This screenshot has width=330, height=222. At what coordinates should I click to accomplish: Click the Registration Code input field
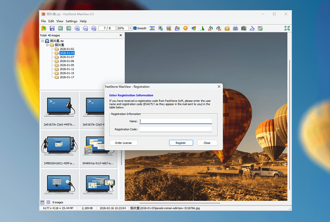pos(175,129)
